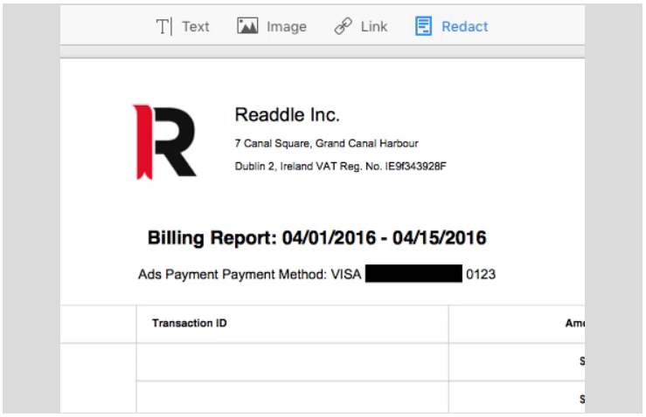
Task: Select the Redact tool
Action: pos(451,27)
